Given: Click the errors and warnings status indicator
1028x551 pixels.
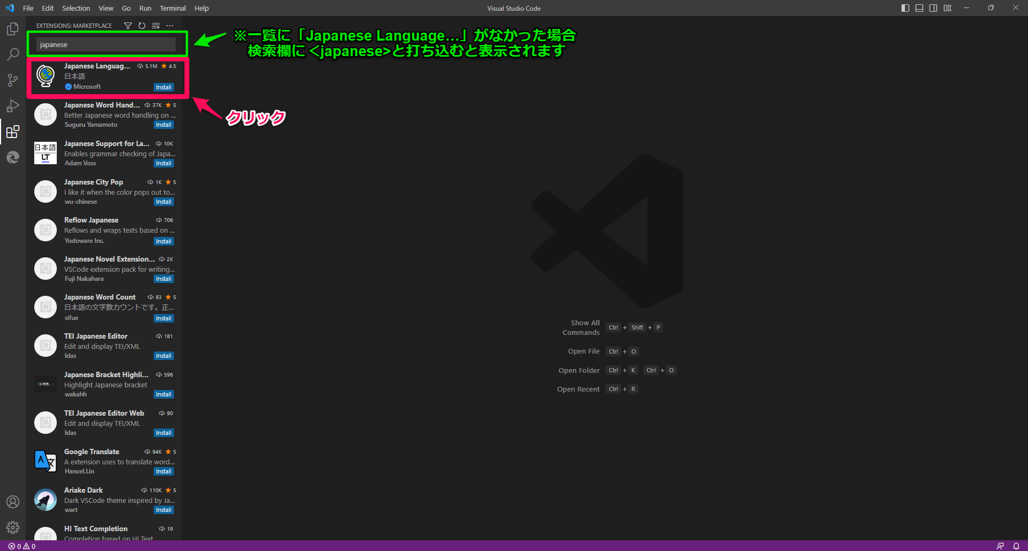Looking at the screenshot, I should point(22,546).
